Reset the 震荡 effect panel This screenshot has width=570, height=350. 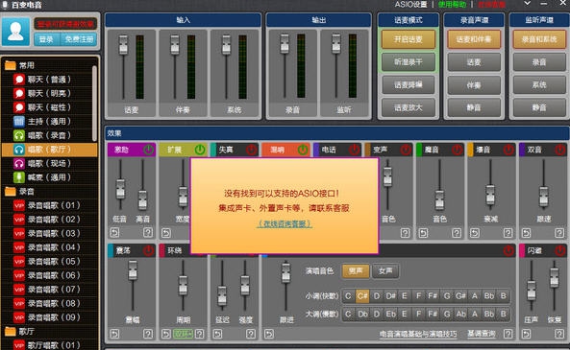[115, 334]
